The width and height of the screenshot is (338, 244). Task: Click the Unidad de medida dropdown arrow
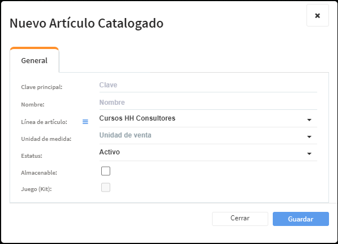(309, 137)
